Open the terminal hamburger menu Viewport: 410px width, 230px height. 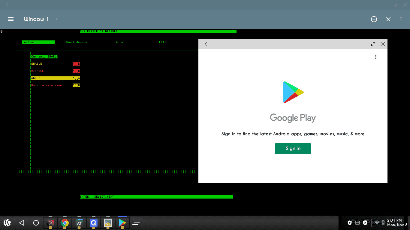[11, 19]
